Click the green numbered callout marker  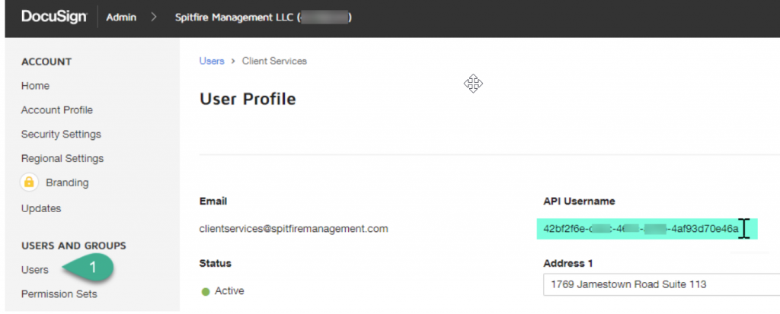point(88,268)
